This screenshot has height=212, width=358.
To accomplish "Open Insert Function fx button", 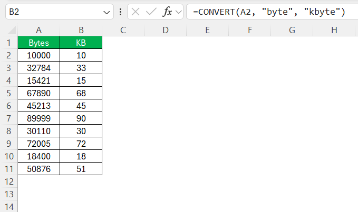I will point(167,12).
